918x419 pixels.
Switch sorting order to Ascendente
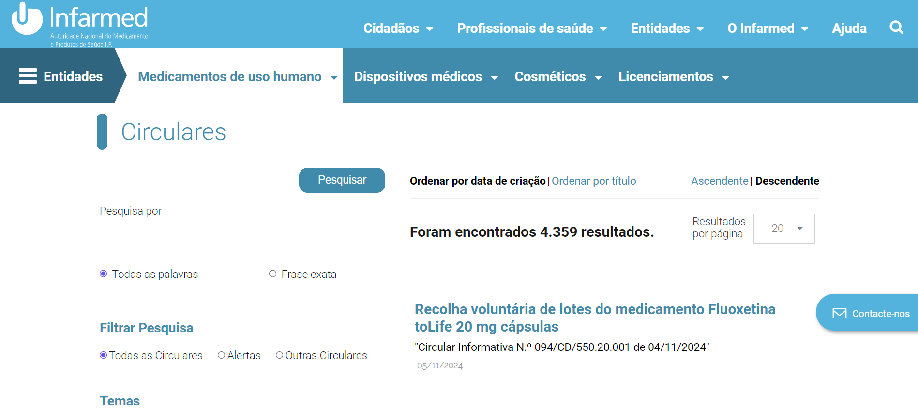pyautogui.click(x=719, y=181)
